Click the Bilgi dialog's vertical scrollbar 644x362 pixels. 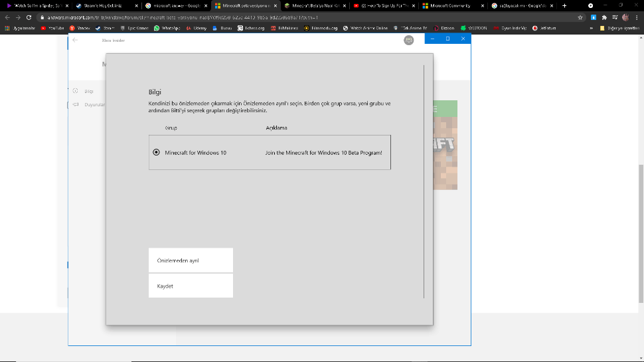424,181
